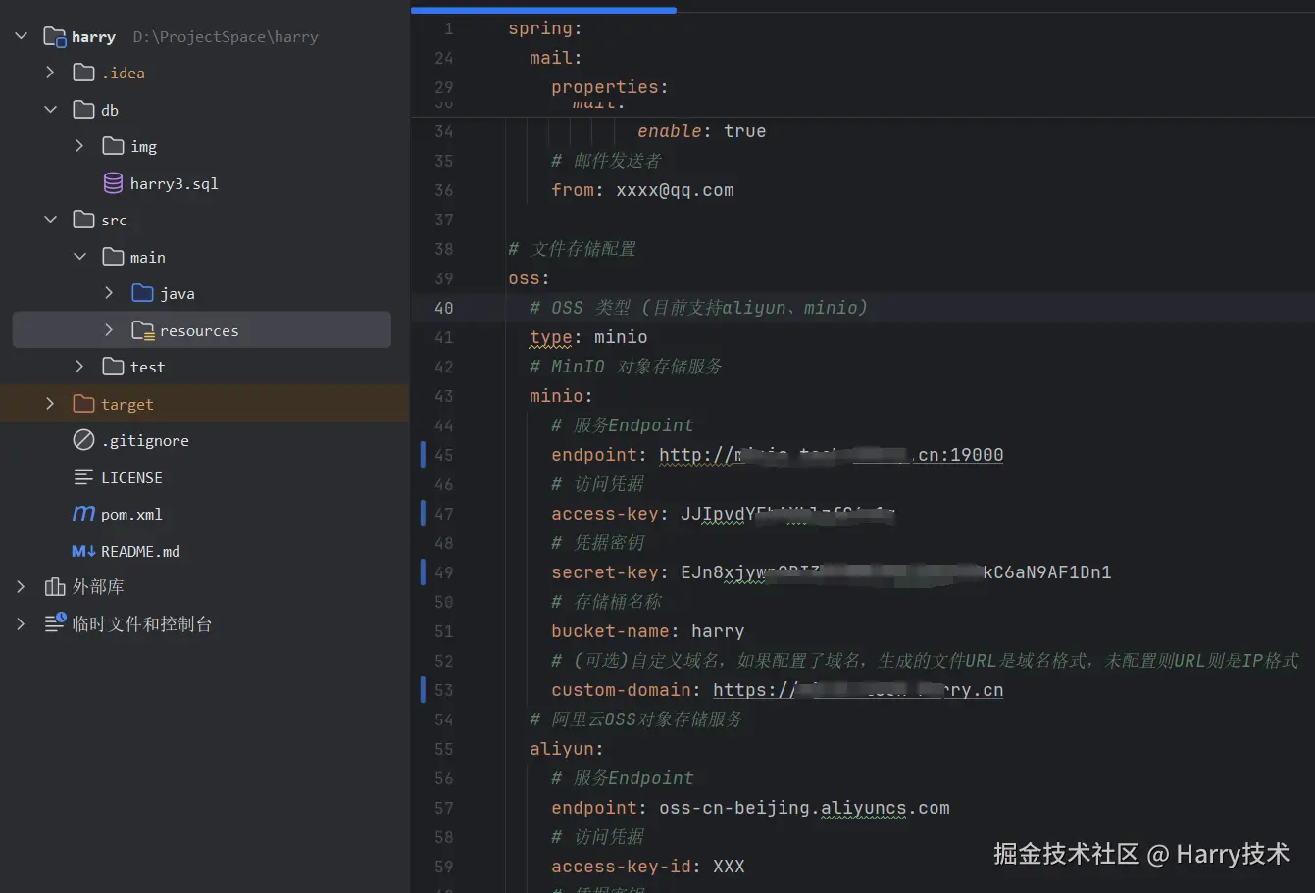Select the harry project root label
Image resolution: width=1315 pixels, height=893 pixels.
(93, 37)
